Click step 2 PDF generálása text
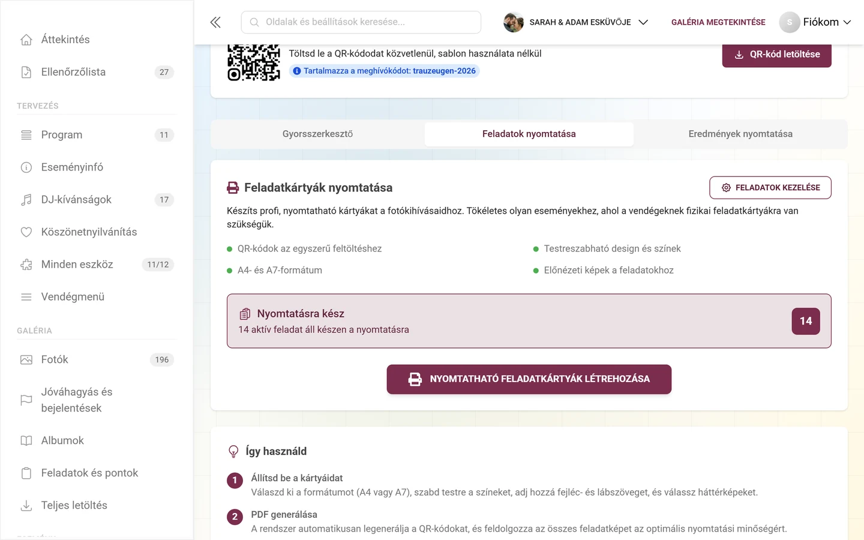This screenshot has width=864, height=540. click(284, 515)
